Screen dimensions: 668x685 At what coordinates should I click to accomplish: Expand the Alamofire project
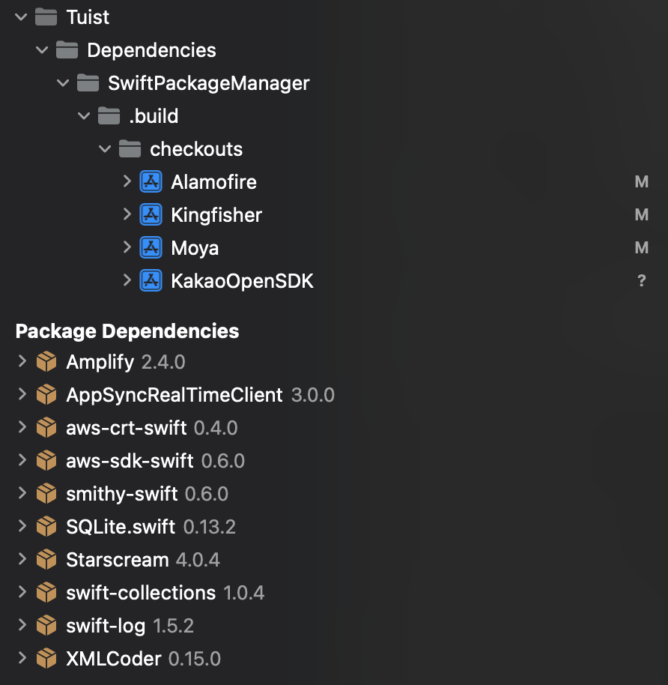pos(127,181)
